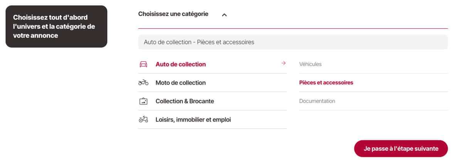Viewport: 451px width, 165px height.
Task: Pick 'Loisirs, immobilier et emploi' universe
Action: coord(193,119)
